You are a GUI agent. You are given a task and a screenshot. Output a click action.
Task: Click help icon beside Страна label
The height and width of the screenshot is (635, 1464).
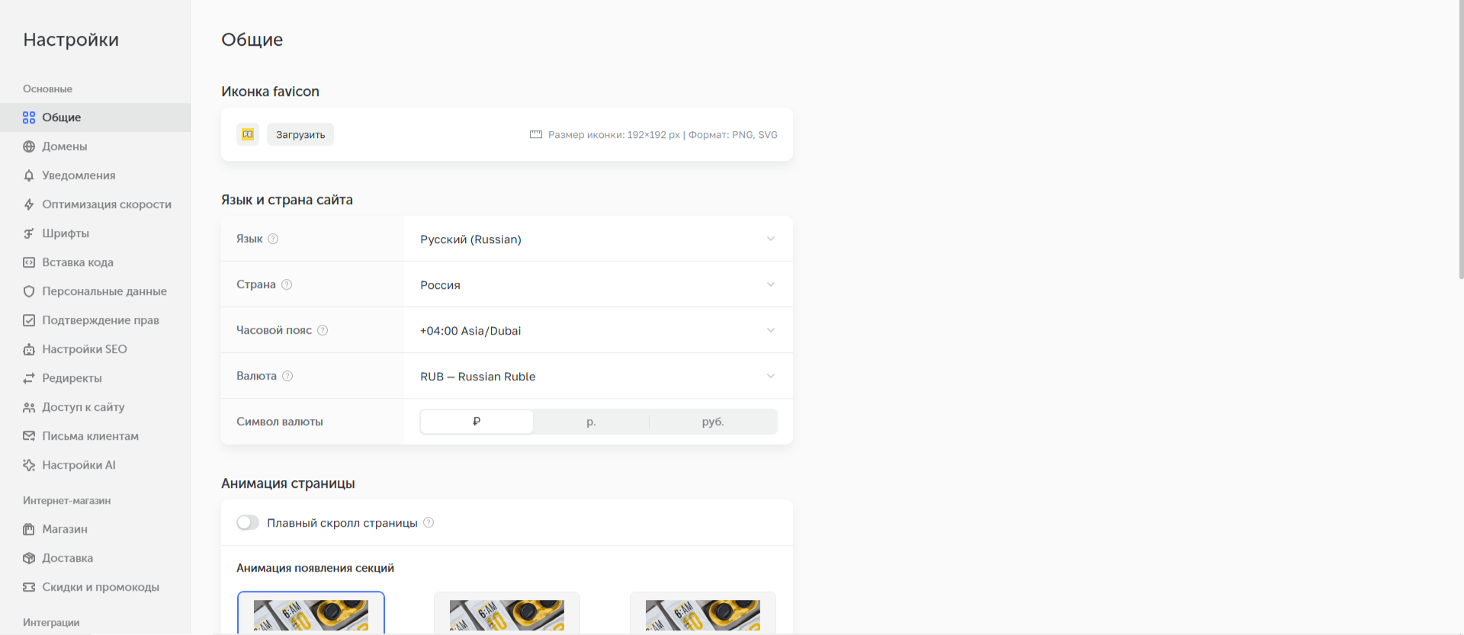click(x=287, y=284)
